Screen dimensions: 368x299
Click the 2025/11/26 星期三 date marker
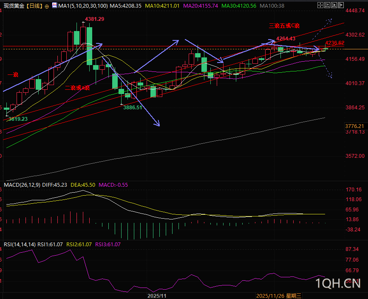pos(278,295)
